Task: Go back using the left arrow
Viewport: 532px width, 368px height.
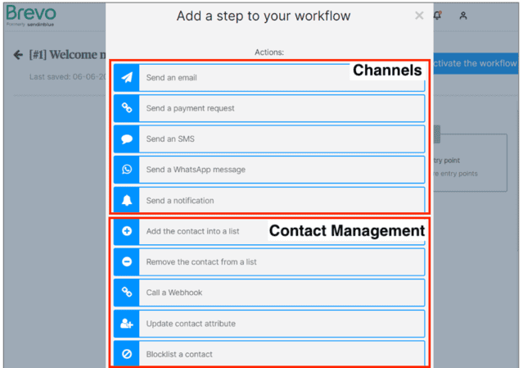Action: coord(18,55)
